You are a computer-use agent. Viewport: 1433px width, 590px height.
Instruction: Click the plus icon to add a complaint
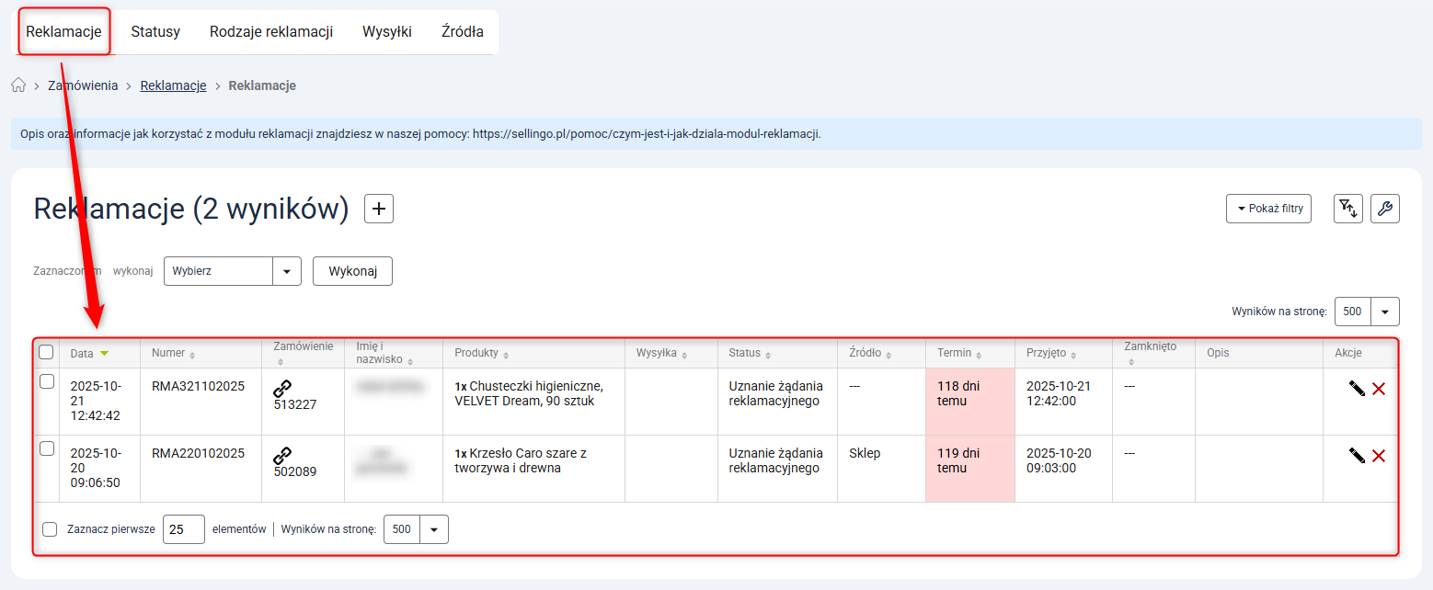point(379,209)
